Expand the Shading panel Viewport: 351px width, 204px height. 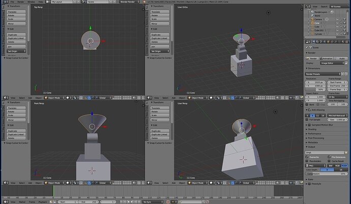click(311, 129)
